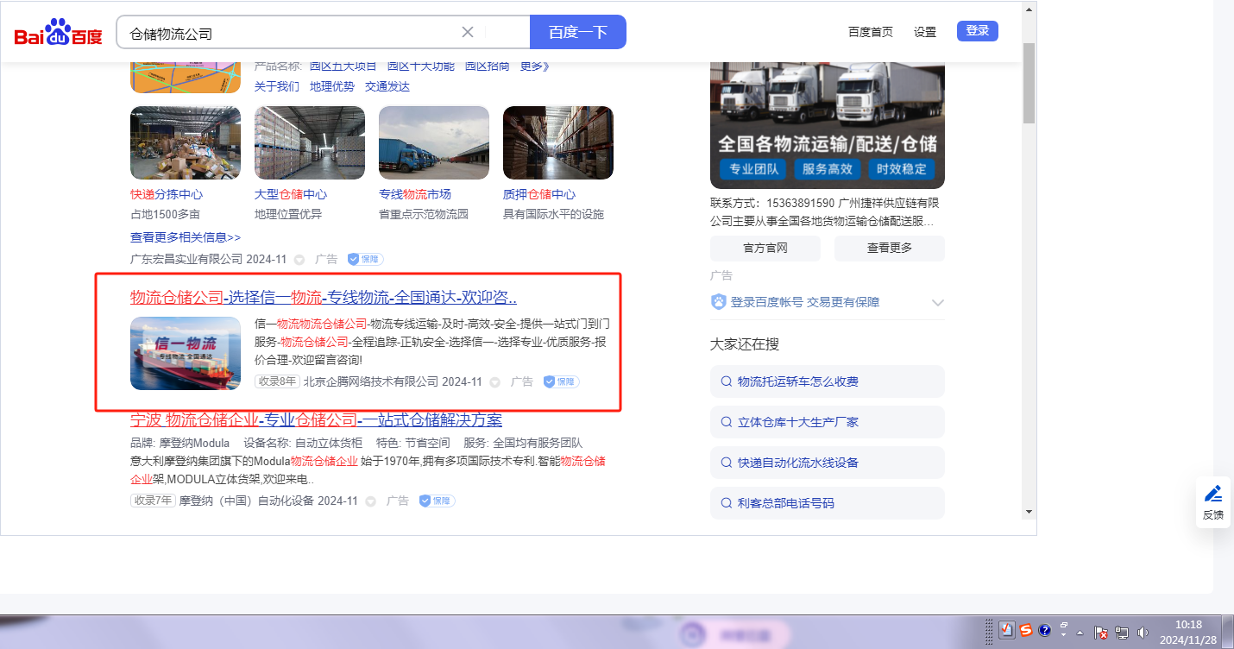Open the blue help question mark tray icon

(x=1044, y=630)
